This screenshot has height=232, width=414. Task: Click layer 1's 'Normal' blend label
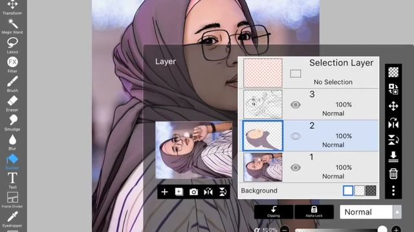(333, 176)
